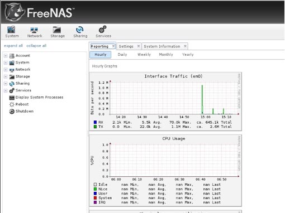Expand the Services tree node
The width and height of the screenshot is (285, 213).
click(x=6, y=90)
